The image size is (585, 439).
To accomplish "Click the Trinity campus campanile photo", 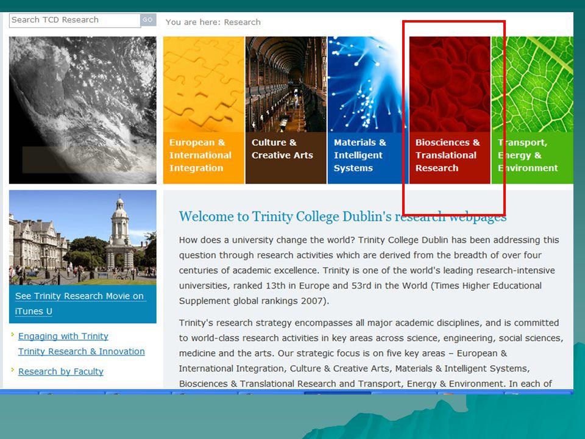I will [x=83, y=238].
